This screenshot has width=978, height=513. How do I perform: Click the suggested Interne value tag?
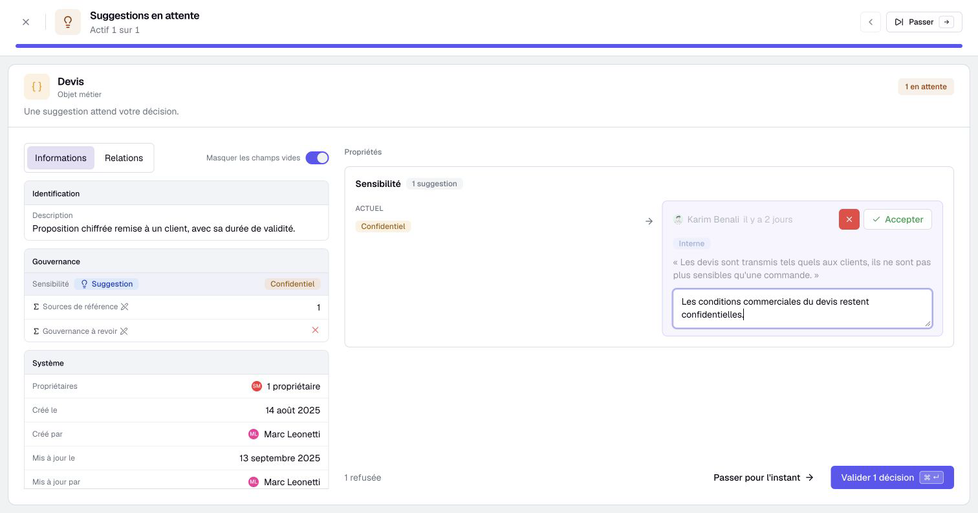point(691,244)
